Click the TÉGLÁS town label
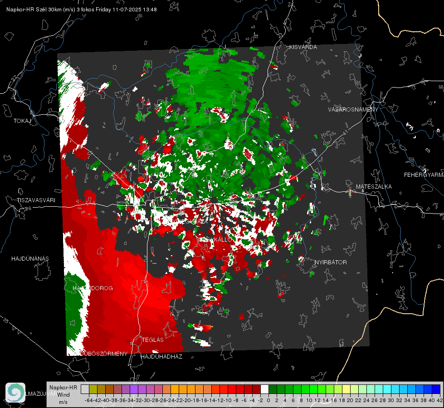The width and height of the screenshot is (444, 408). (153, 340)
